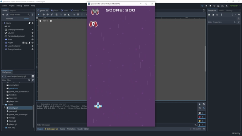242x136 pixels.
Task: Create a new resource in Inspector
Action: pos(209,15)
